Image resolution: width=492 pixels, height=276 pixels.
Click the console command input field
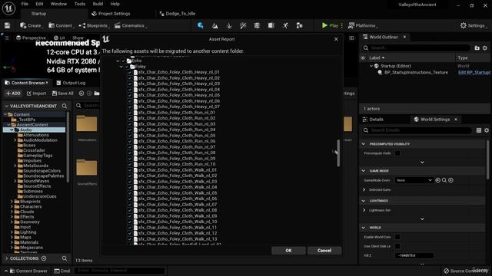point(119,271)
